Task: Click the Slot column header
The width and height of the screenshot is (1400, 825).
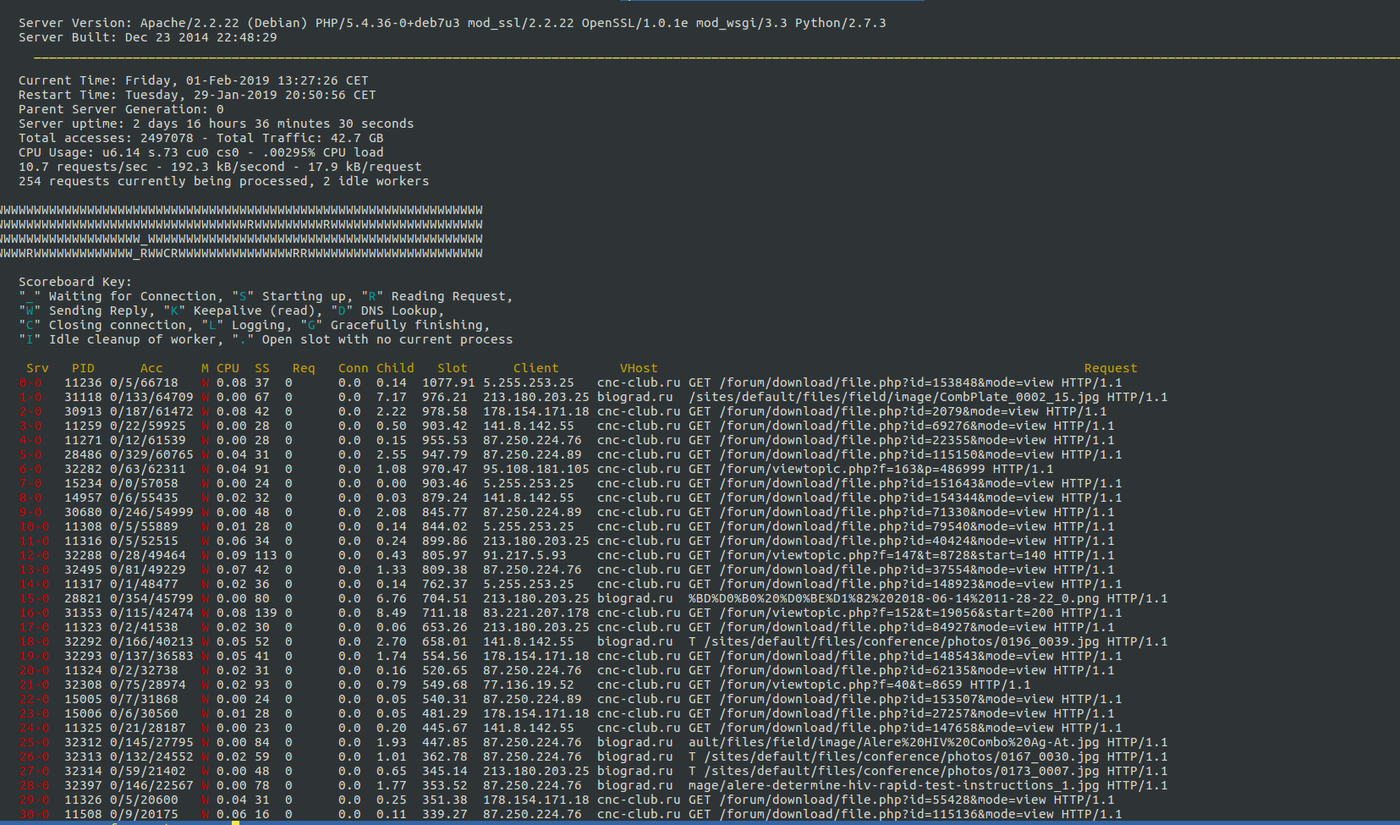Action: pyautogui.click(x=452, y=368)
